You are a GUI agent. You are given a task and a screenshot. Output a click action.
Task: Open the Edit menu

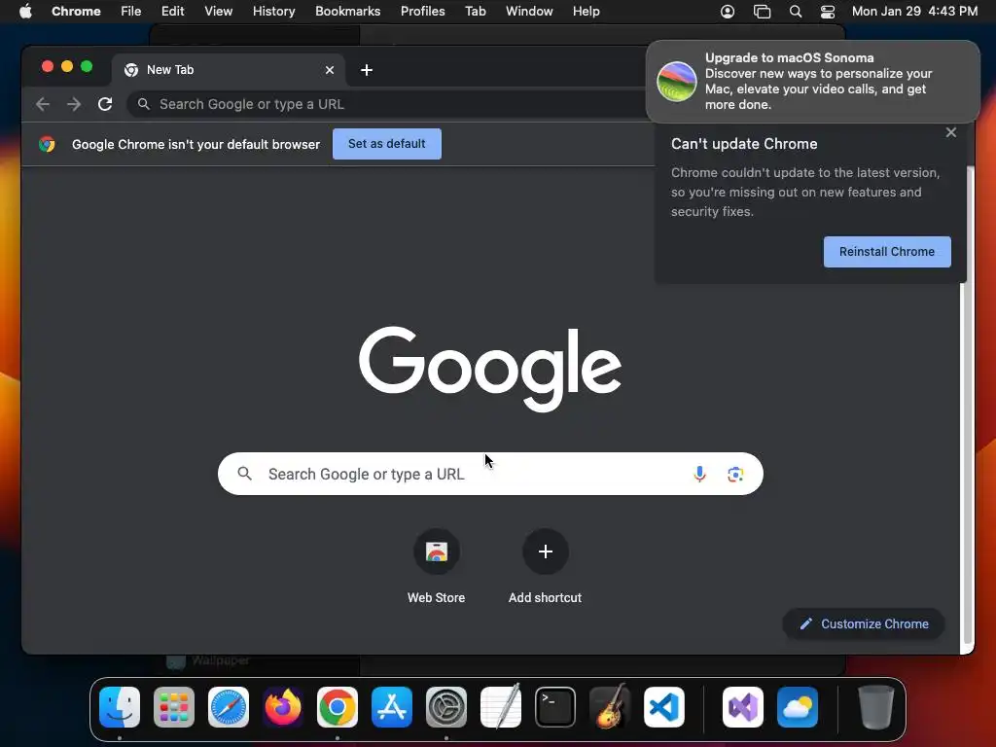coord(172,11)
